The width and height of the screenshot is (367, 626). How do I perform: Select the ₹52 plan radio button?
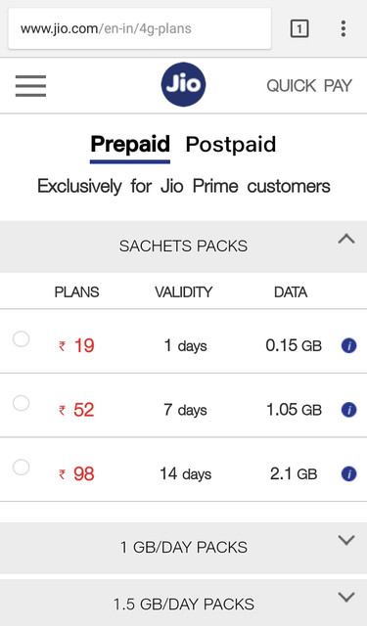(x=21, y=403)
